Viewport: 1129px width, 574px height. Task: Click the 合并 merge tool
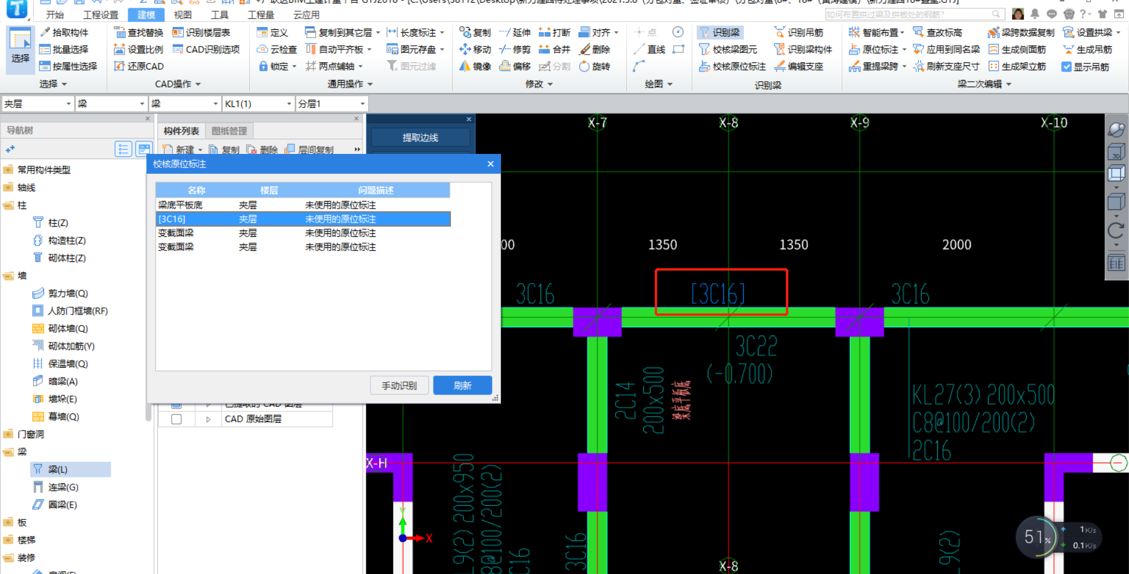pyautogui.click(x=555, y=49)
